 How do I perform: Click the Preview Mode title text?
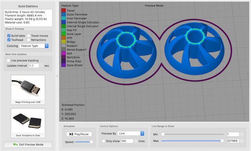(x=154, y=5)
